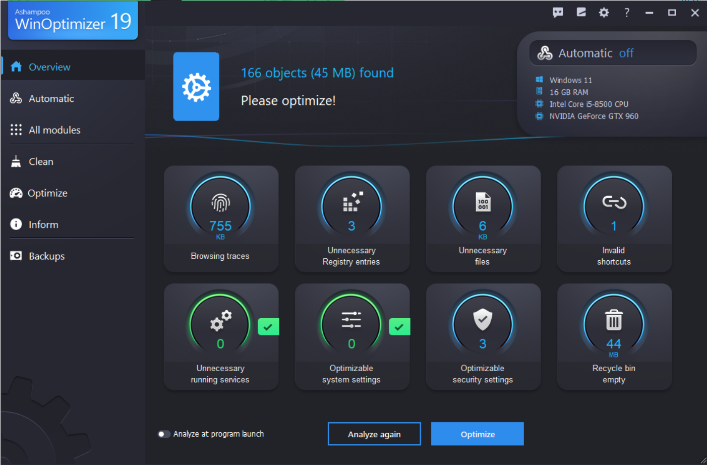This screenshot has height=465, width=707.
Task: Click the Invalid shortcuts link icon
Action: 614,202
